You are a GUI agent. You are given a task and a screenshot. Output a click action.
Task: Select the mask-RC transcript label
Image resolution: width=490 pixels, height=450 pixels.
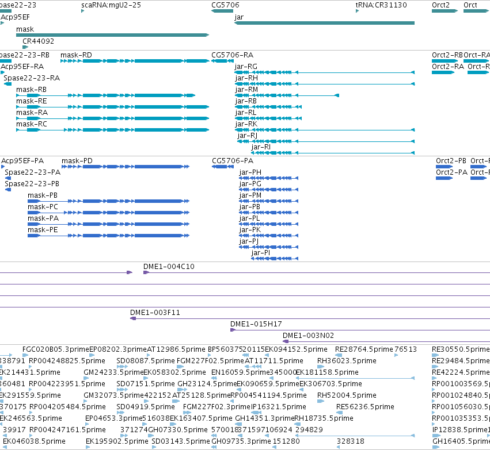click(x=32, y=124)
